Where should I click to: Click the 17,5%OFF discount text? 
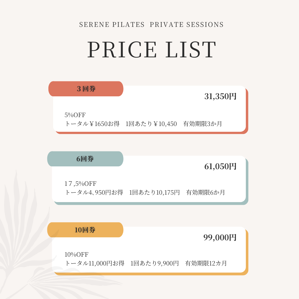(x=80, y=184)
